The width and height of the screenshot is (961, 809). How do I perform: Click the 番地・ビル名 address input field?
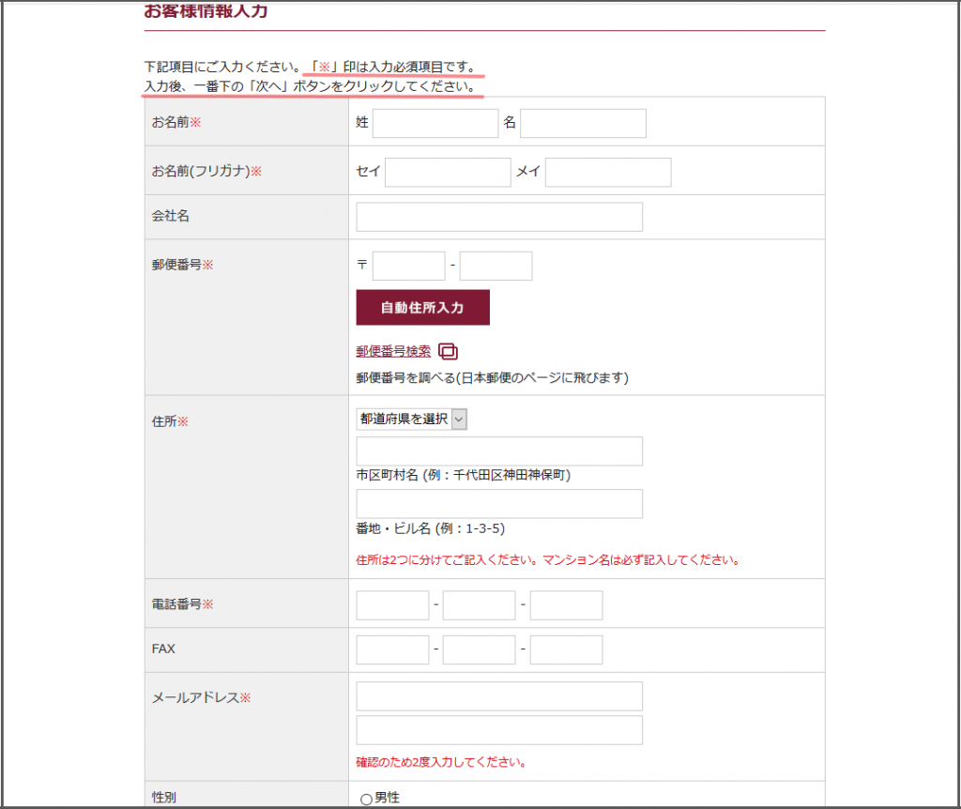click(x=499, y=504)
